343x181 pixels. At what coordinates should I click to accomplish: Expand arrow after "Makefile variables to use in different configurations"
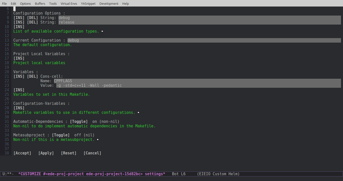(139, 112)
